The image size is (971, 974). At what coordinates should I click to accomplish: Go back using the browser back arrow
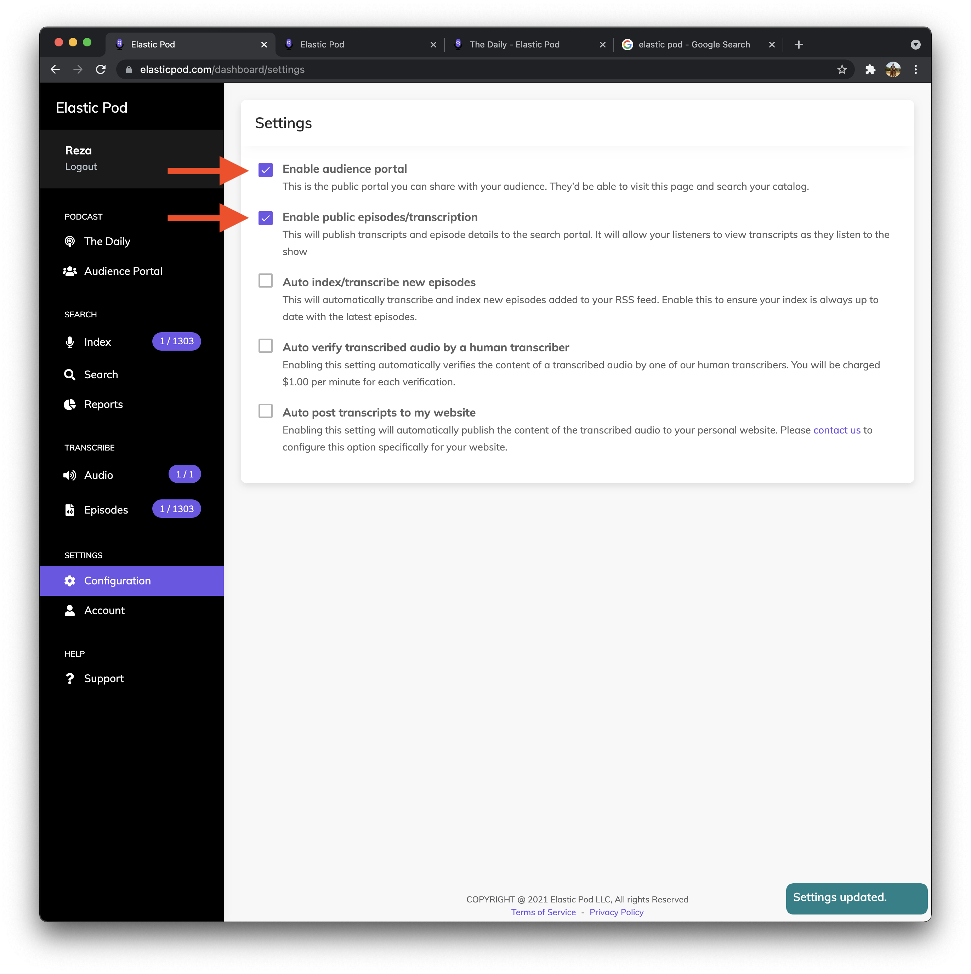coord(56,69)
